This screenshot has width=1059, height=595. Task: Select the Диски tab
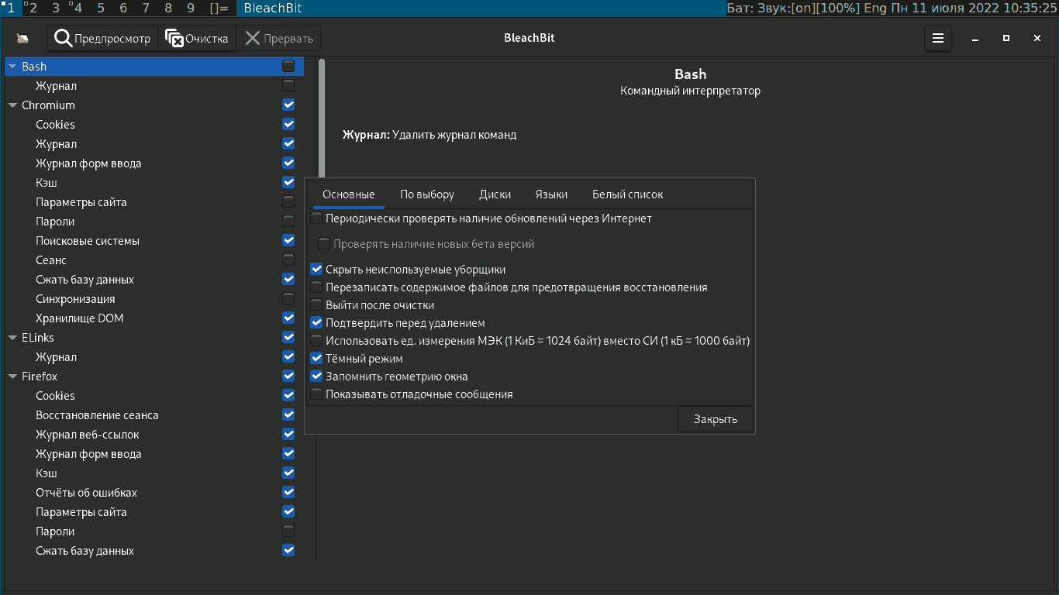pos(495,194)
